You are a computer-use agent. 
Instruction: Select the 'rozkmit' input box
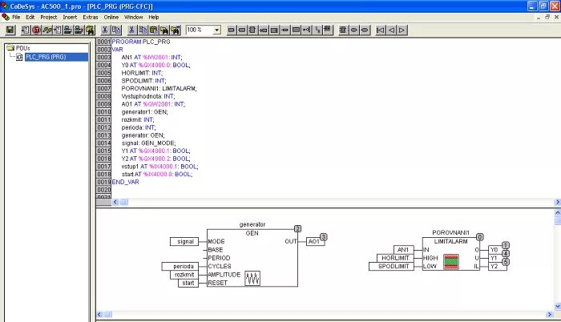click(184, 275)
